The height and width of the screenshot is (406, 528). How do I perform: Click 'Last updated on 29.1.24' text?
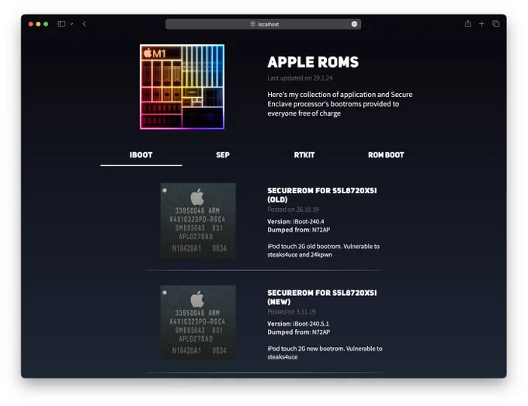300,78
